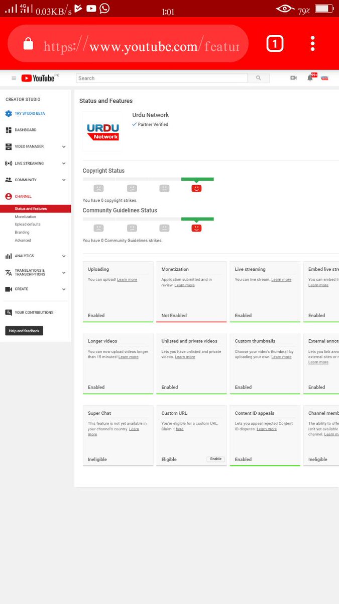
Task: Click the Your Contributions icon
Action: pyautogui.click(x=9, y=313)
